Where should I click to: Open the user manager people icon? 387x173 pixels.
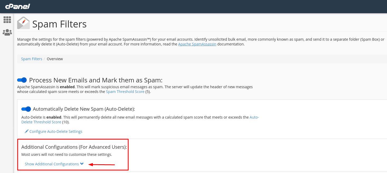(x=7, y=32)
